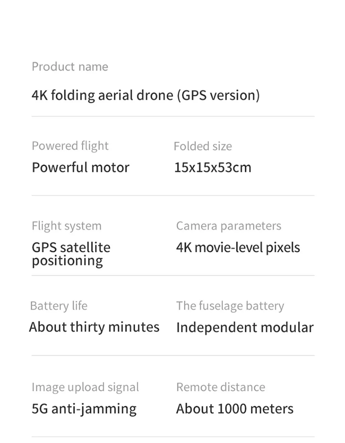Select the 'Powerful motor' value text
Screen dimensions: 345x443
[x=81, y=167]
